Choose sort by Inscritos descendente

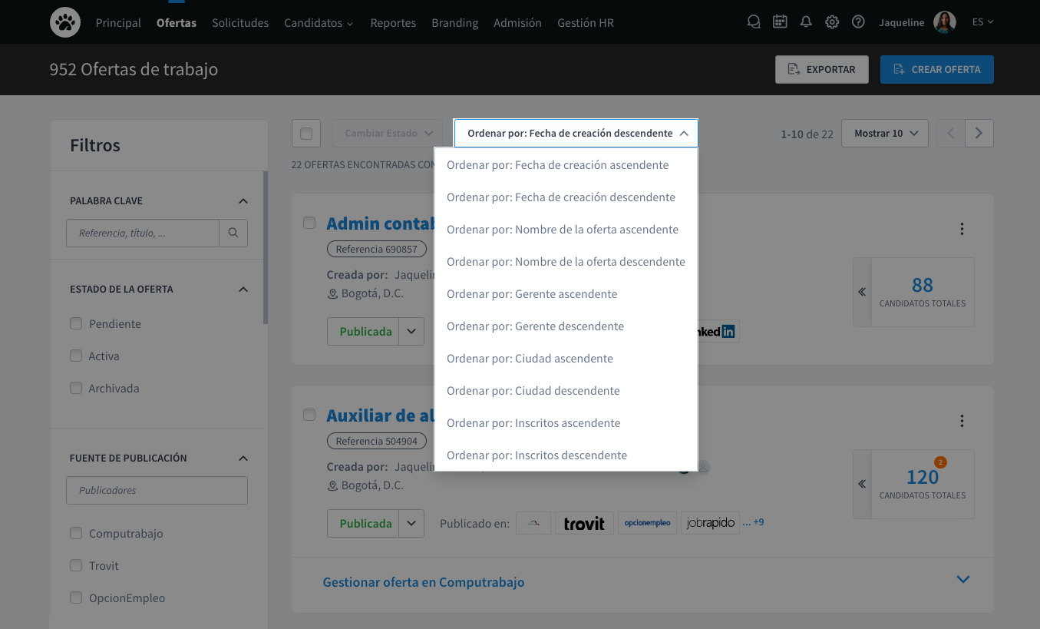coord(537,455)
